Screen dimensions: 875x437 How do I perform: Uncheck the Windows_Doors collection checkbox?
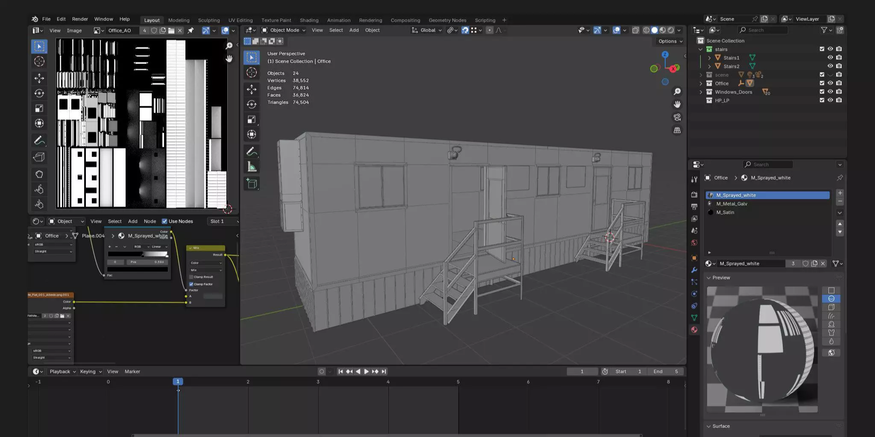[822, 92]
